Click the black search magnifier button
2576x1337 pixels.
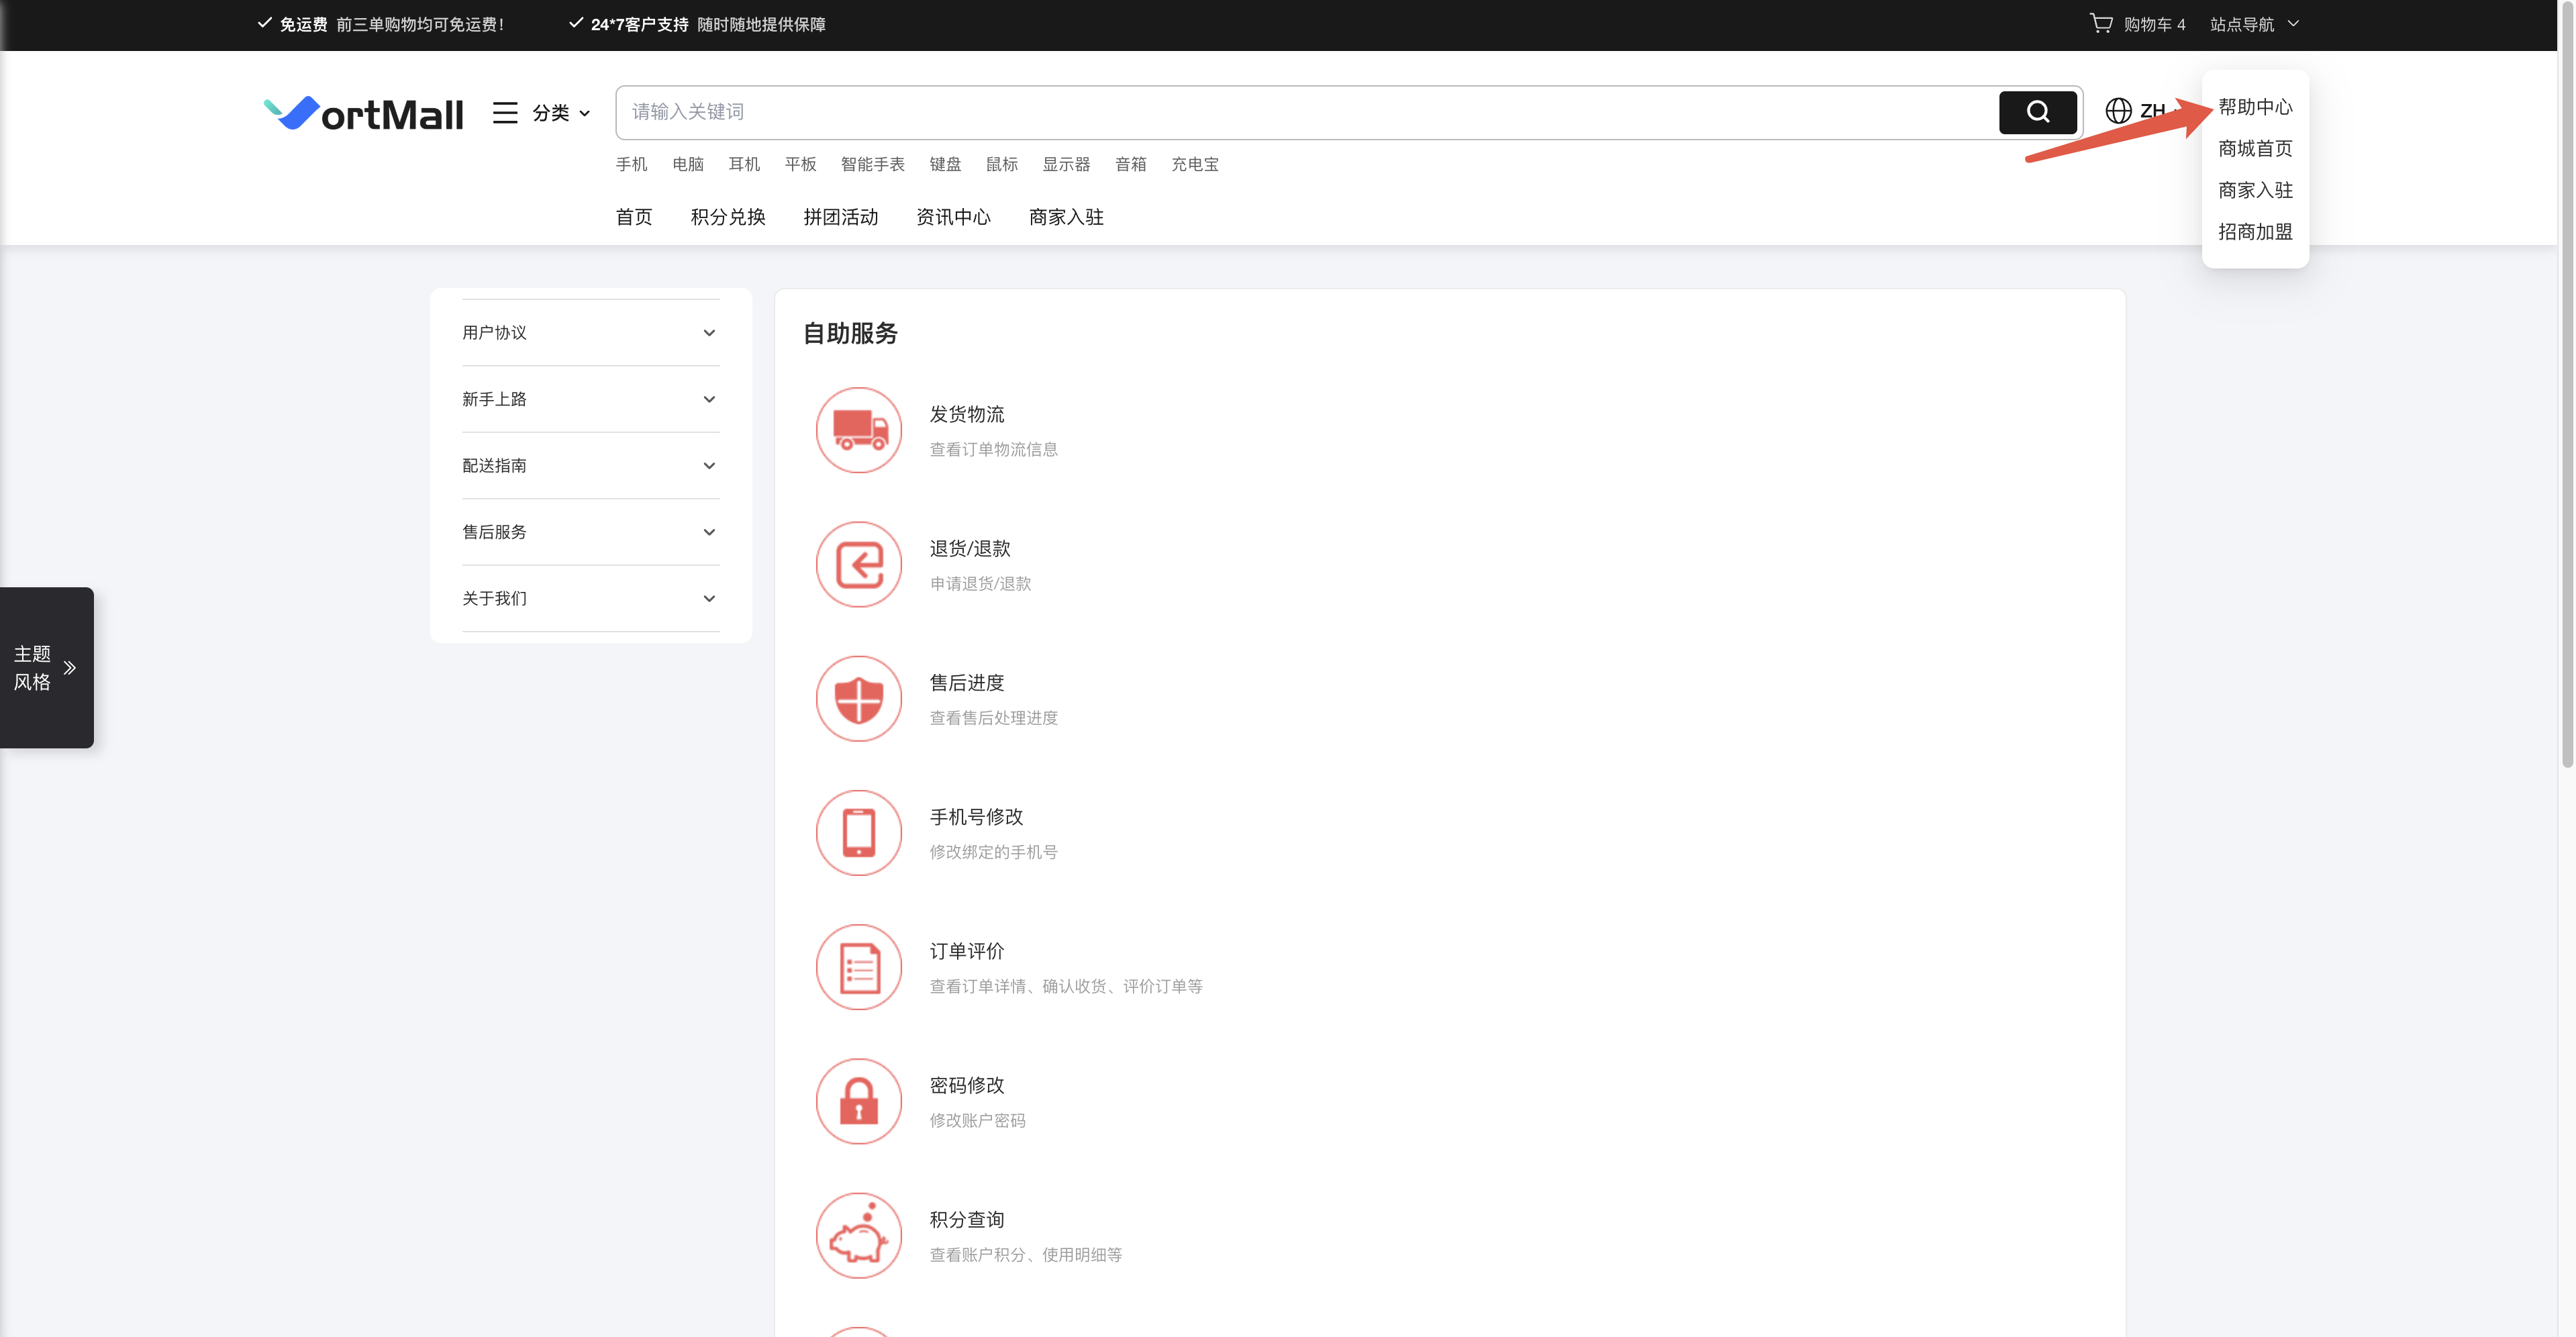tap(2037, 112)
